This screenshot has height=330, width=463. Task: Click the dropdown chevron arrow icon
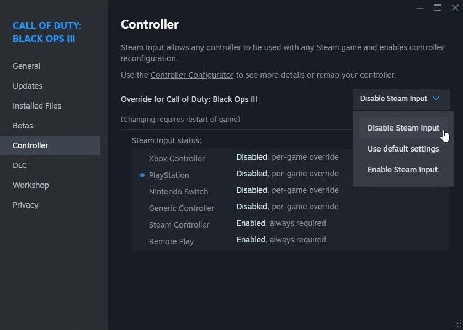click(x=436, y=99)
